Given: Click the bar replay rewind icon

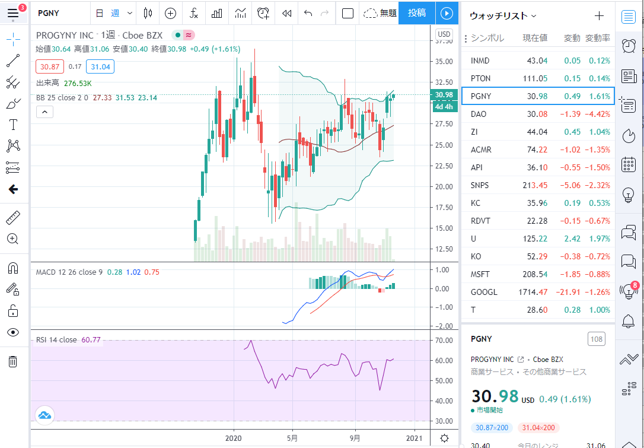Looking at the screenshot, I should [286, 13].
